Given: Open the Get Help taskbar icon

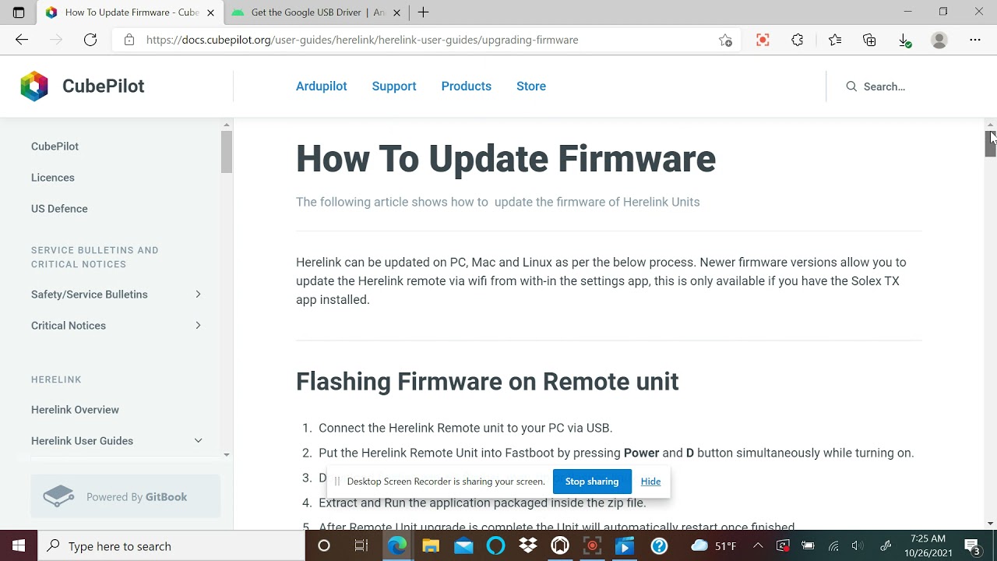Looking at the screenshot, I should click(x=659, y=546).
